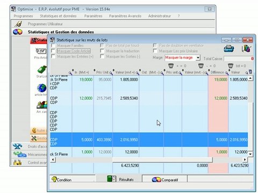Viewport: 258px width, 193px height.
Task: Open the Programmes menu
Action: 23,16
